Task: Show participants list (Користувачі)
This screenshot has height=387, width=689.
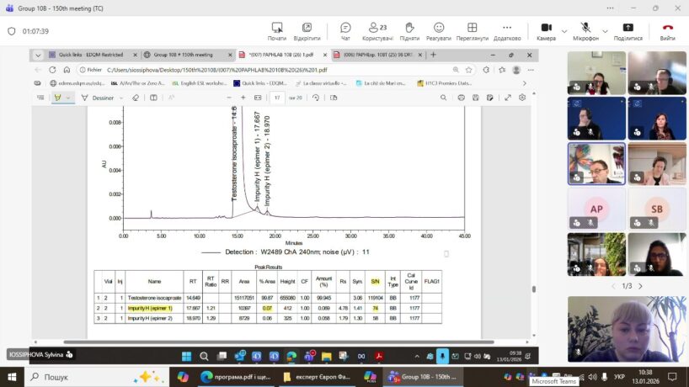Action: 377,31
